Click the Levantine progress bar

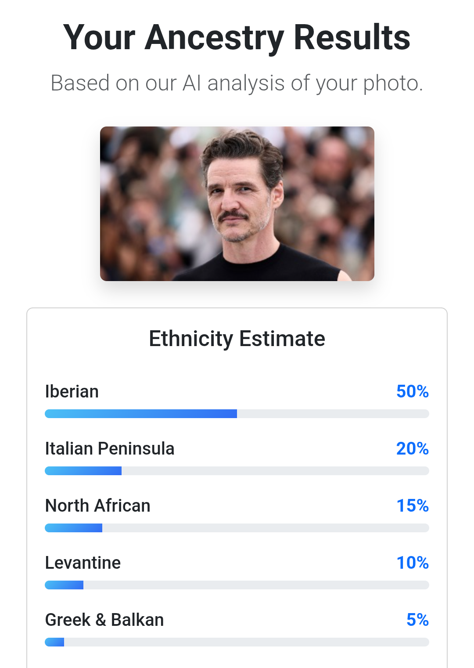(x=237, y=585)
